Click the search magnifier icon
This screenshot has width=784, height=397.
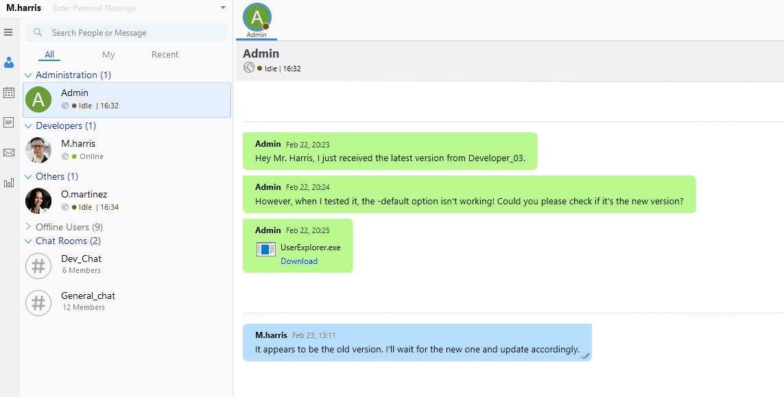coord(38,32)
